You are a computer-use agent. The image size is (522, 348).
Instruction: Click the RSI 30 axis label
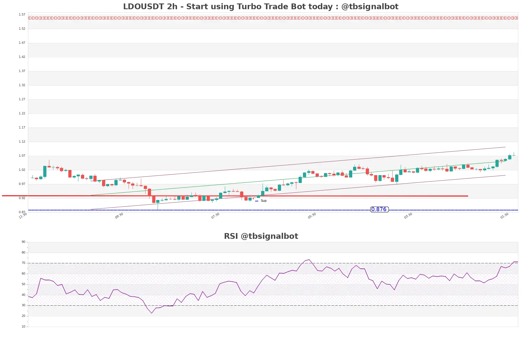[x=23, y=305]
